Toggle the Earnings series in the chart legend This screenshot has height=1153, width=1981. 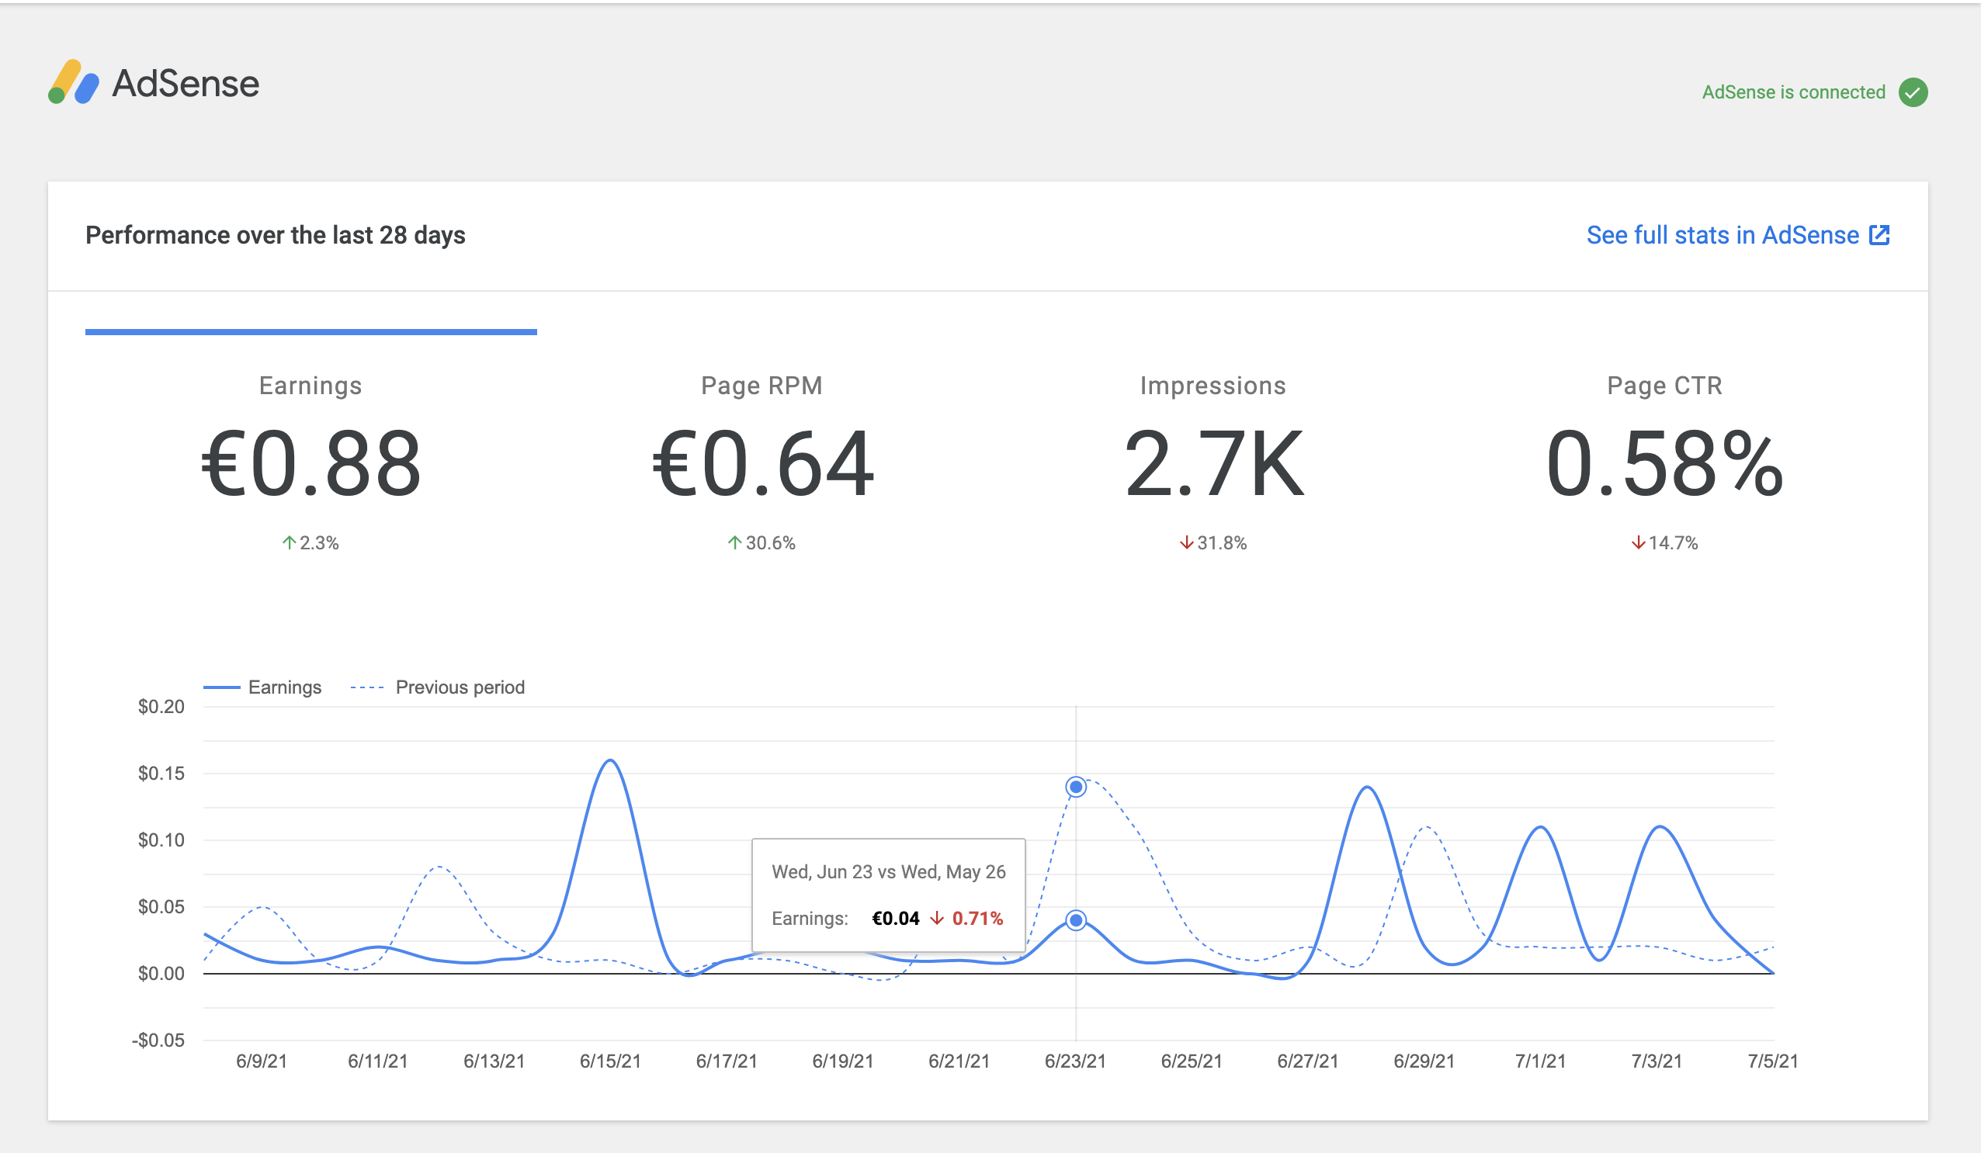pos(263,686)
